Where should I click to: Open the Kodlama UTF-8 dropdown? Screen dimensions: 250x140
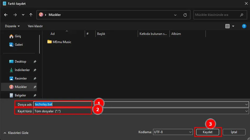pyautogui.click(x=173, y=132)
